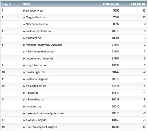Screen dimensions: 148x131
Task: Open the koelsche-ziege.de link
Action: point(37,79)
